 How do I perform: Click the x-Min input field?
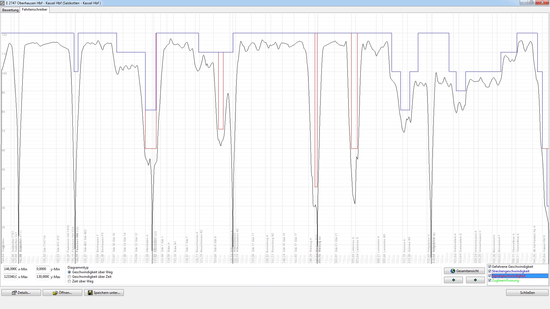pos(10,269)
